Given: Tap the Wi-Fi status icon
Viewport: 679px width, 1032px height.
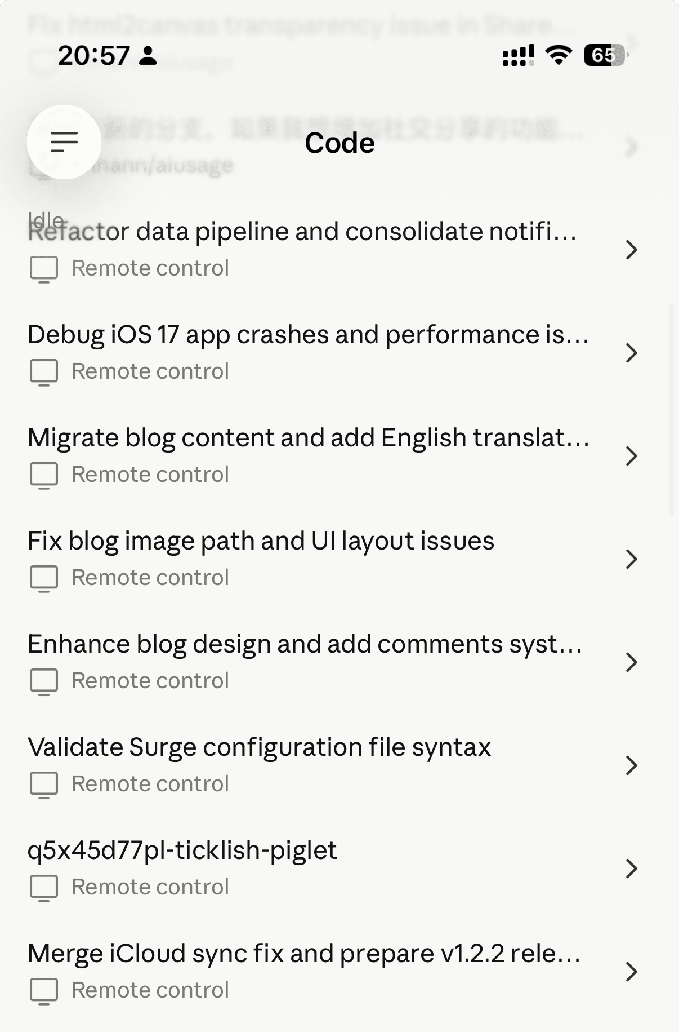Looking at the screenshot, I should pyautogui.click(x=559, y=55).
